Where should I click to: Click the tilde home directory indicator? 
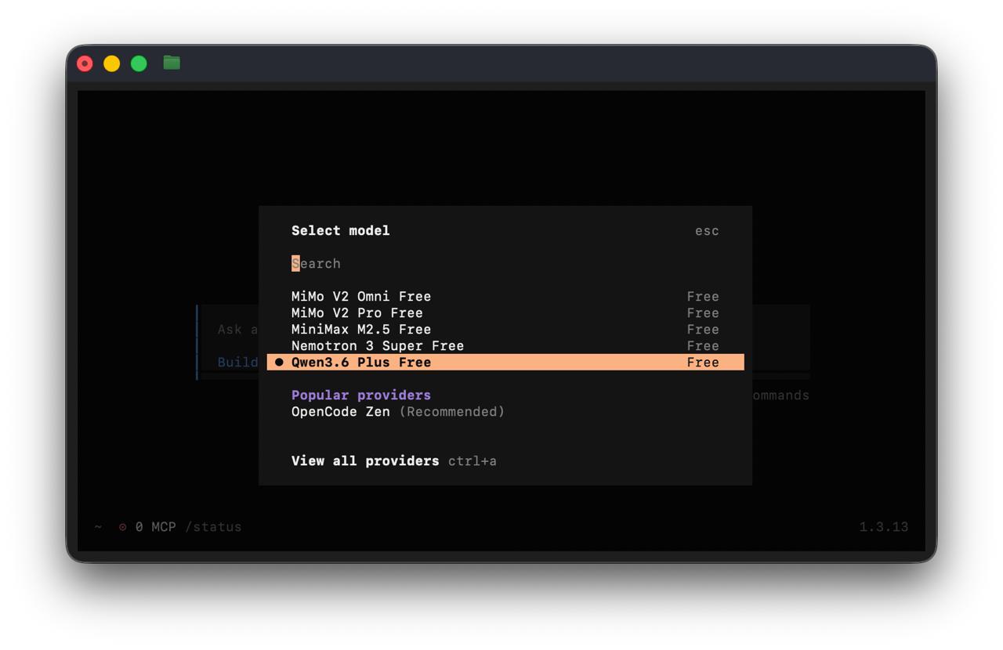pos(98,527)
